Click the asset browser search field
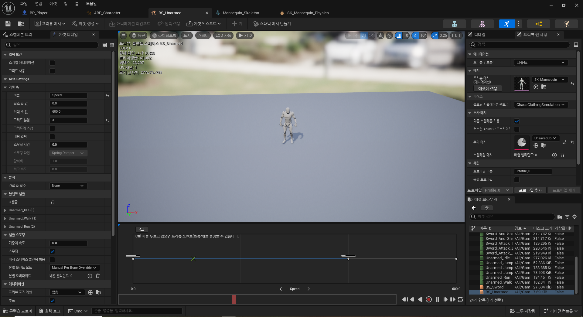The width and height of the screenshot is (583, 317). tap(513, 217)
